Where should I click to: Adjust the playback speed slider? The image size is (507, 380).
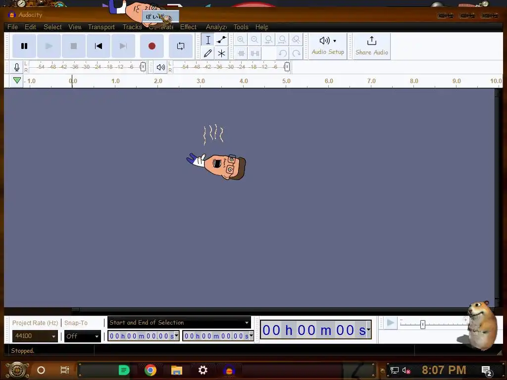[423, 325]
